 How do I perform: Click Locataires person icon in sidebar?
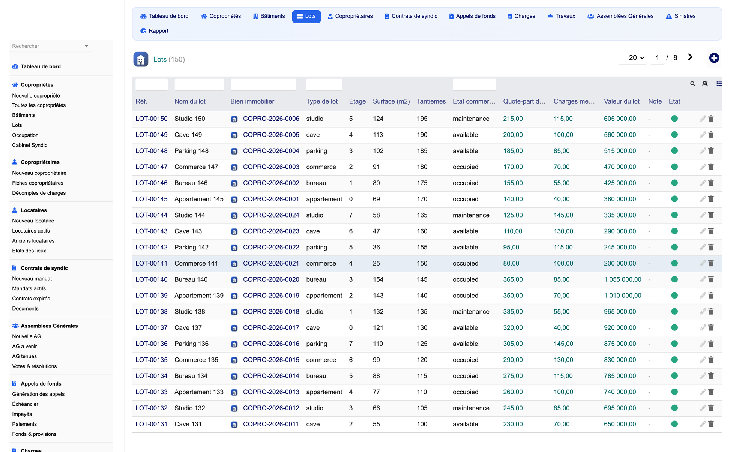tap(15, 210)
